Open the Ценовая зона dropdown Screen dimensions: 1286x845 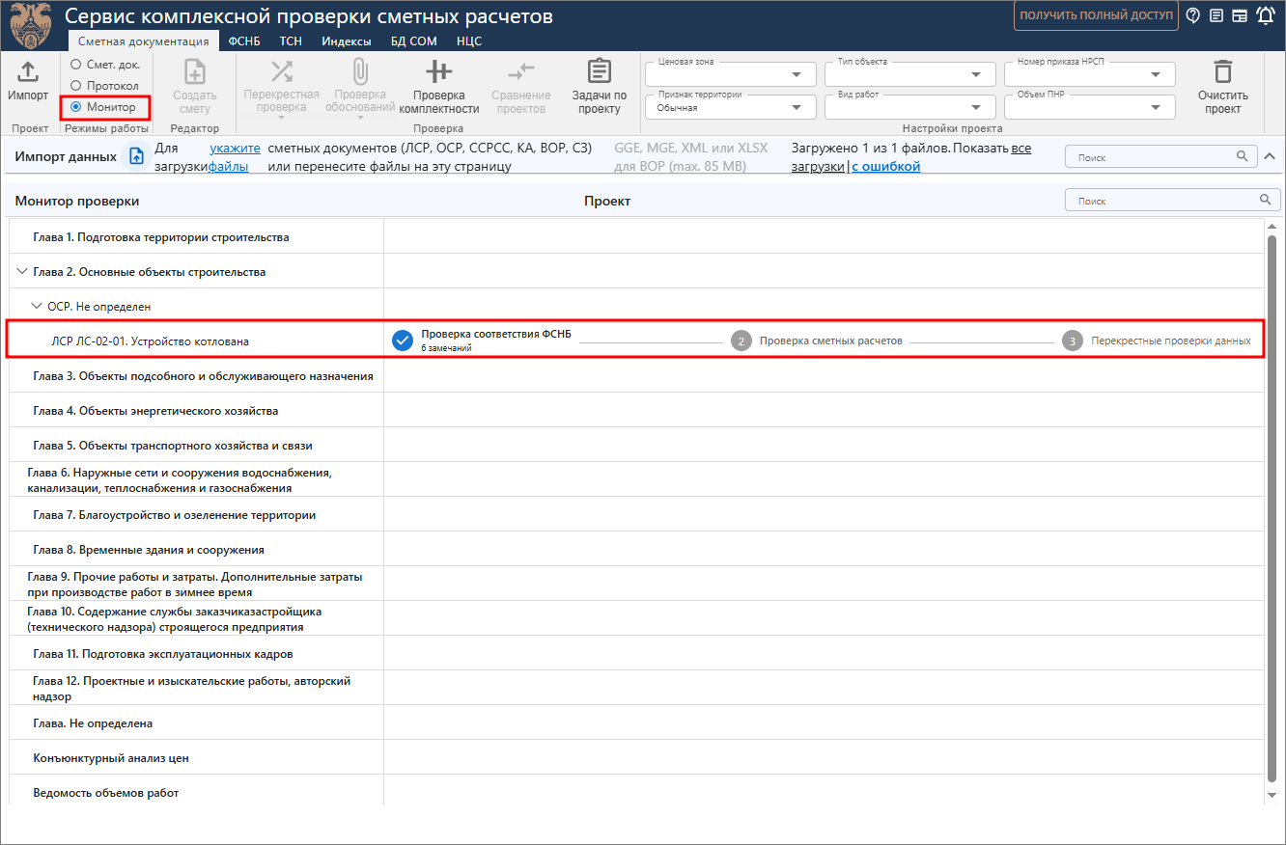(x=731, y=75)
